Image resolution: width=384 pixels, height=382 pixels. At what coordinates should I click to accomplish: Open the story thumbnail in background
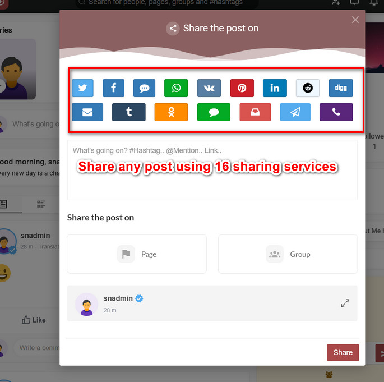pyautogui.click(x=18, y=69)
